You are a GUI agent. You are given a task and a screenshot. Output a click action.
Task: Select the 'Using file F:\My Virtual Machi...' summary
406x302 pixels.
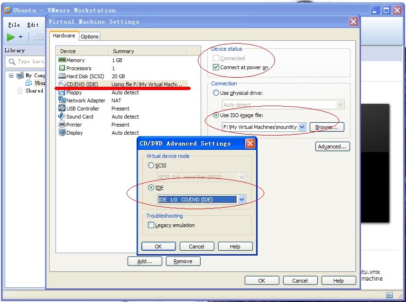[147, 84]
